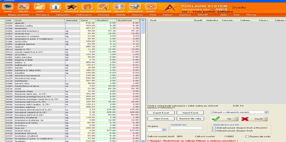
Task: Open the CENÍK price list icon
Action: point(40,7)
